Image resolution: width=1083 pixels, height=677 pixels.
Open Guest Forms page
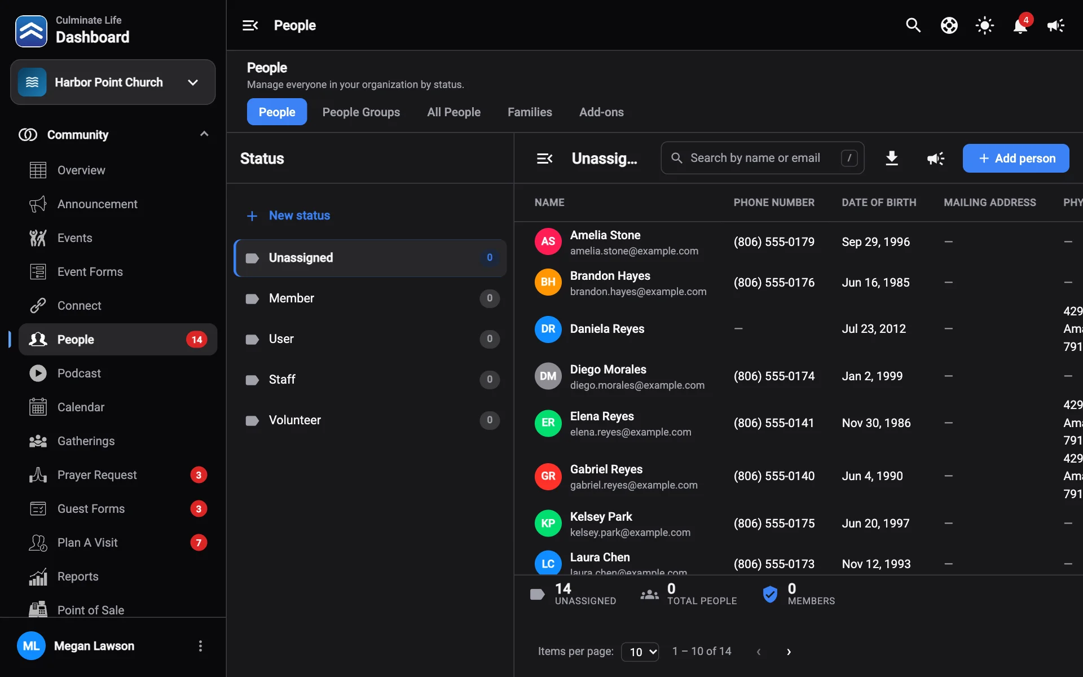[x=118, y=509]
